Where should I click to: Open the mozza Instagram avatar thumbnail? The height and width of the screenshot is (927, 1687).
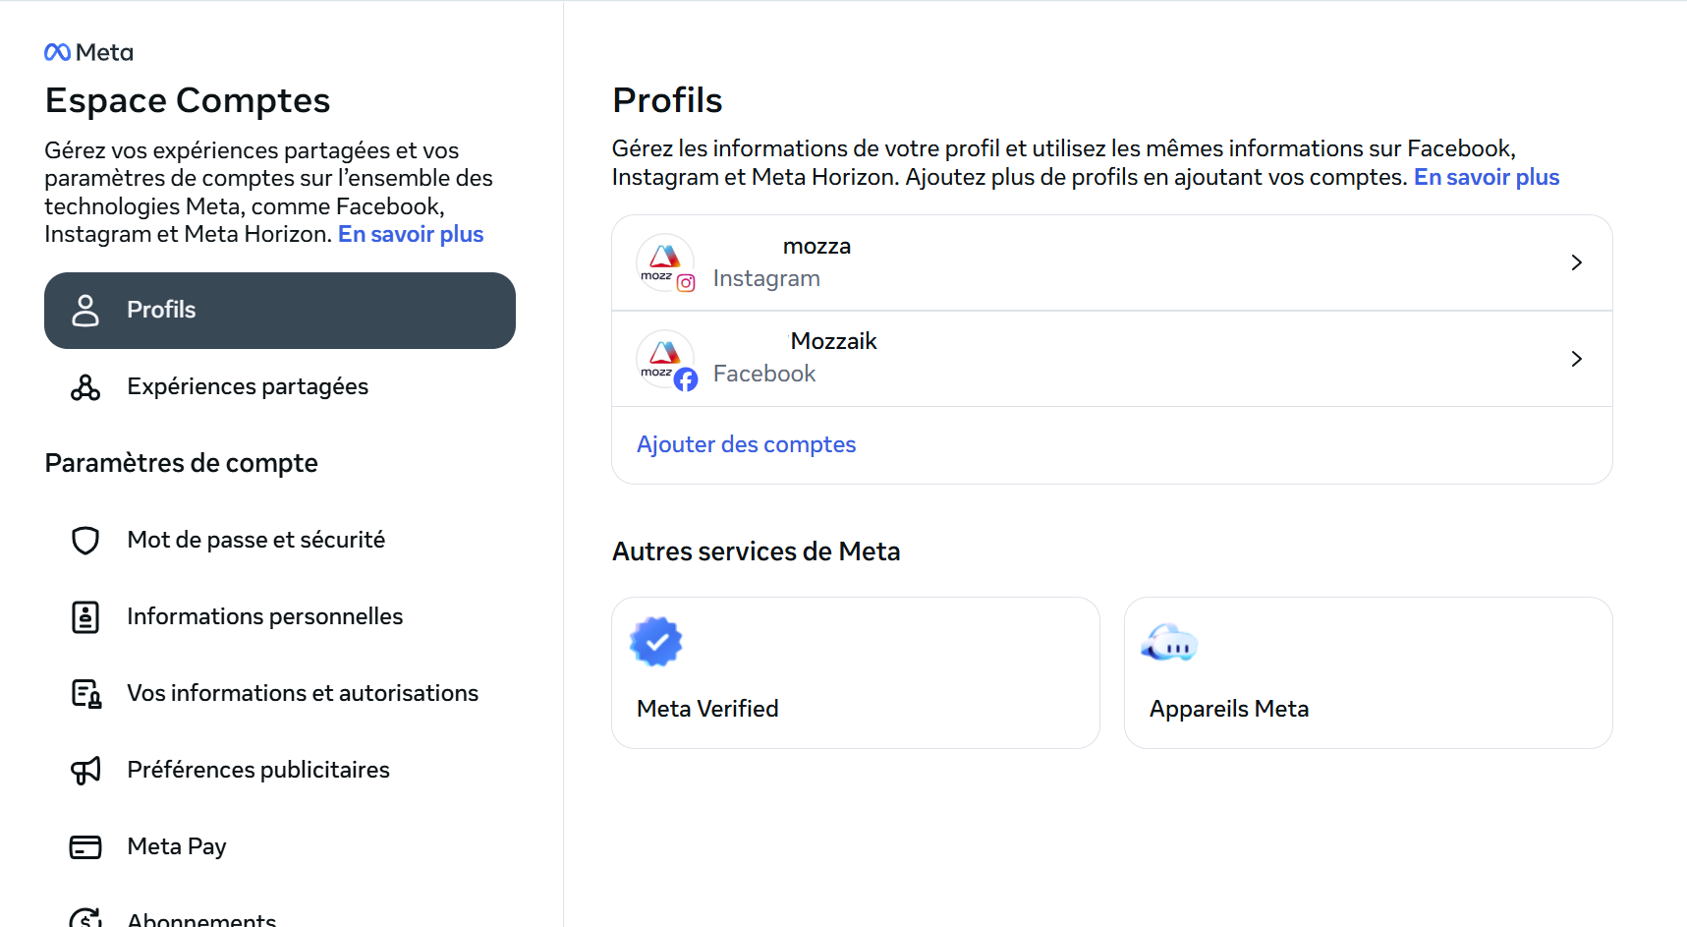(x=666, y=263)
